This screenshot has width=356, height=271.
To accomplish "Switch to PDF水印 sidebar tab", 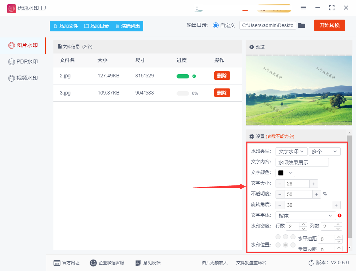I will click(23, 62).
